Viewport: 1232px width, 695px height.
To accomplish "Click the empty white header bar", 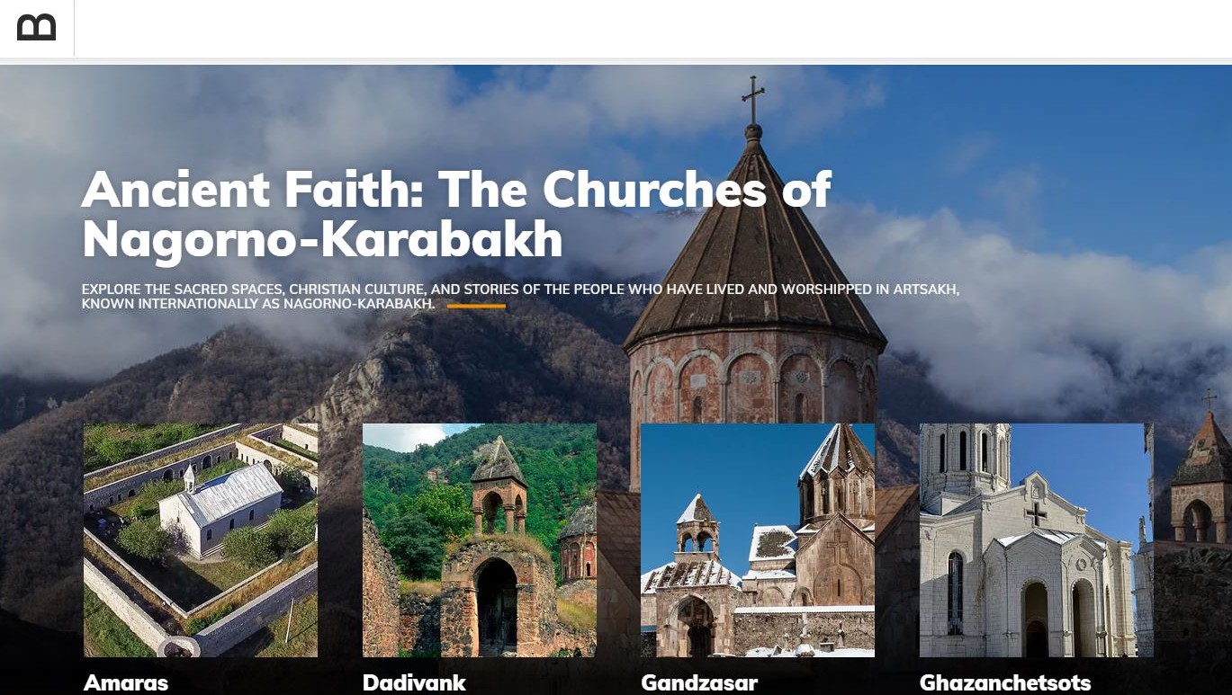I will pyautogui.click(x=652, y=29).
